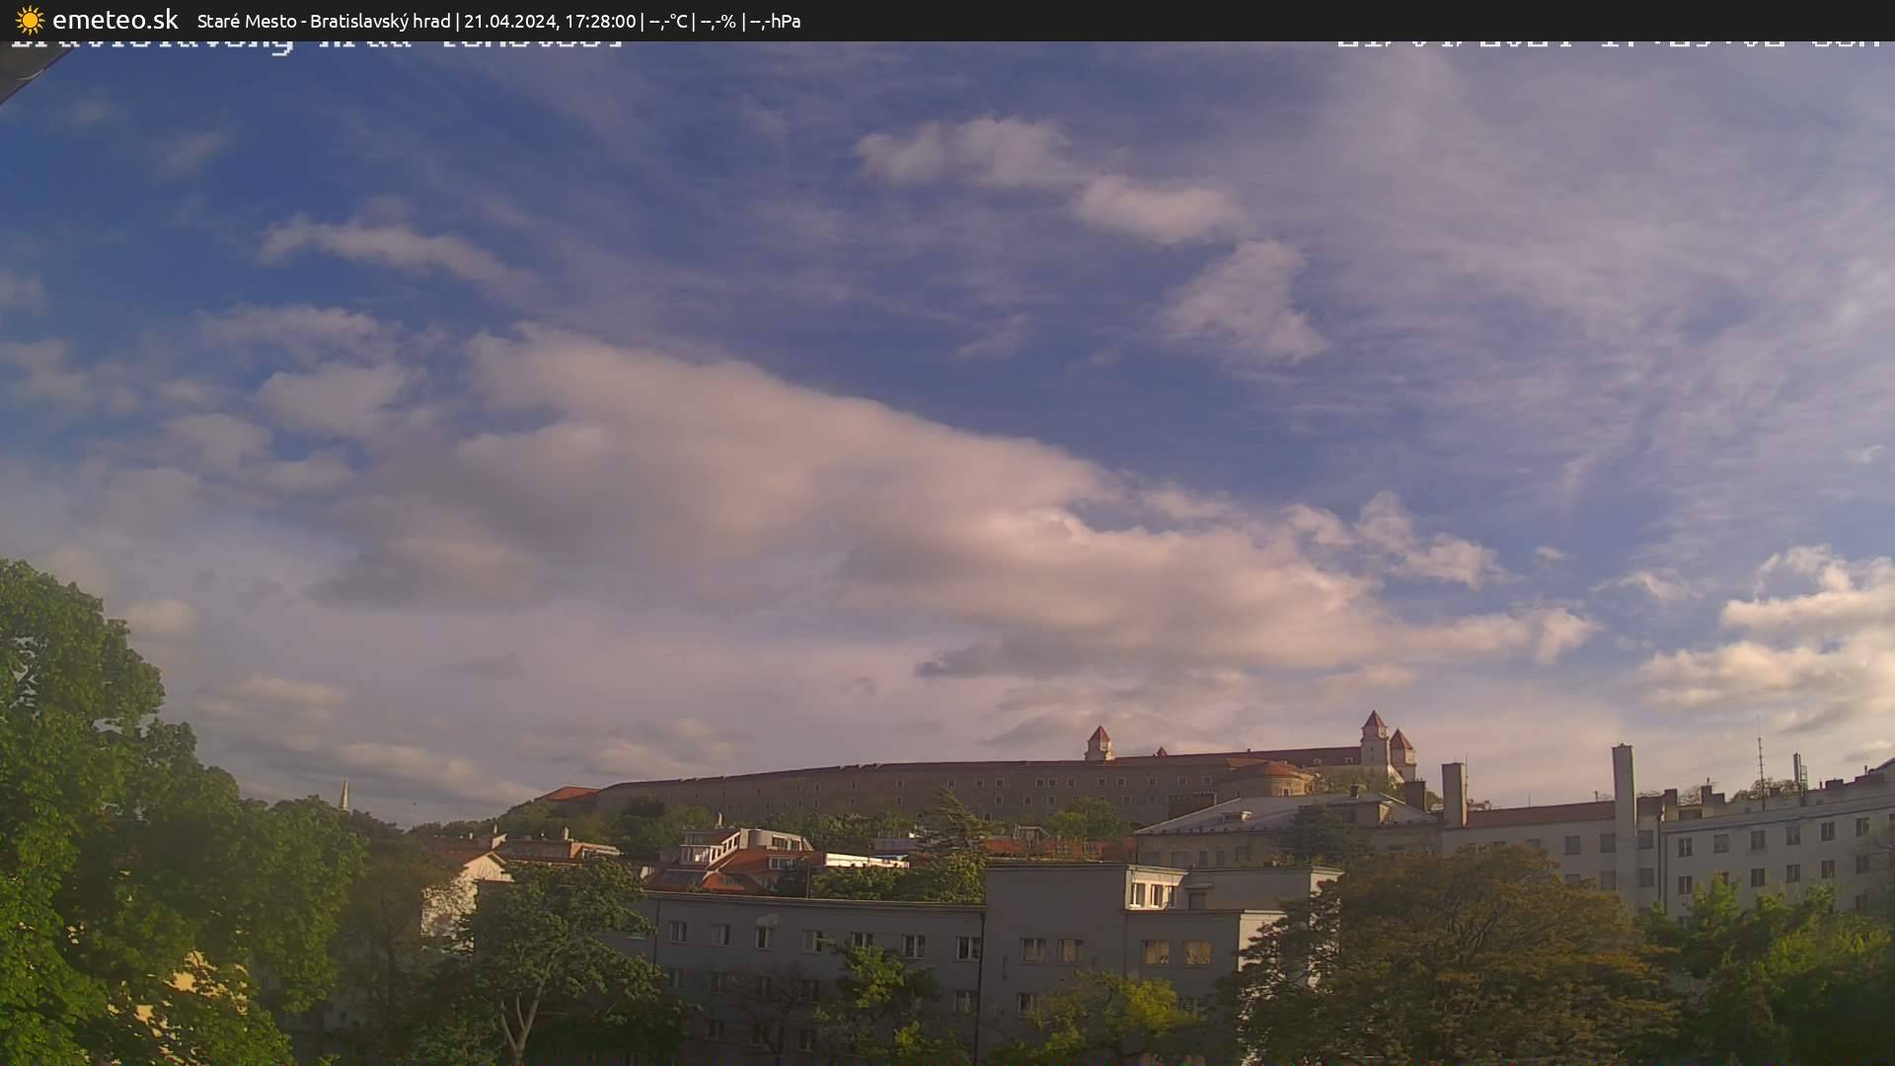The image size is (1895, 1066).
Task: Click the temperature °C reading in header
Action: point(668,21)
